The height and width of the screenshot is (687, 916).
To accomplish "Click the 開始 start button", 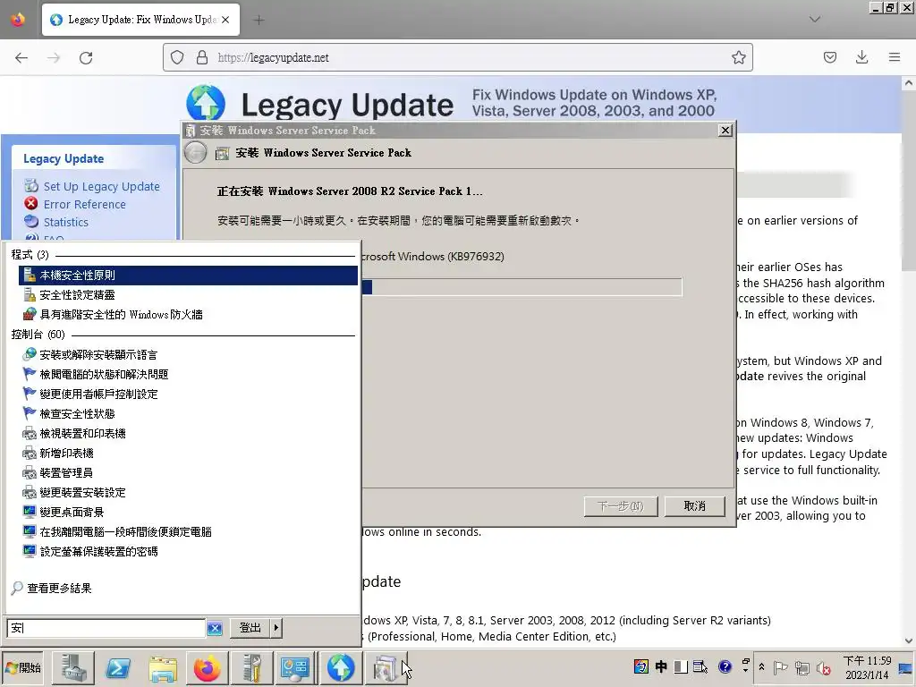I will [23, 667].
